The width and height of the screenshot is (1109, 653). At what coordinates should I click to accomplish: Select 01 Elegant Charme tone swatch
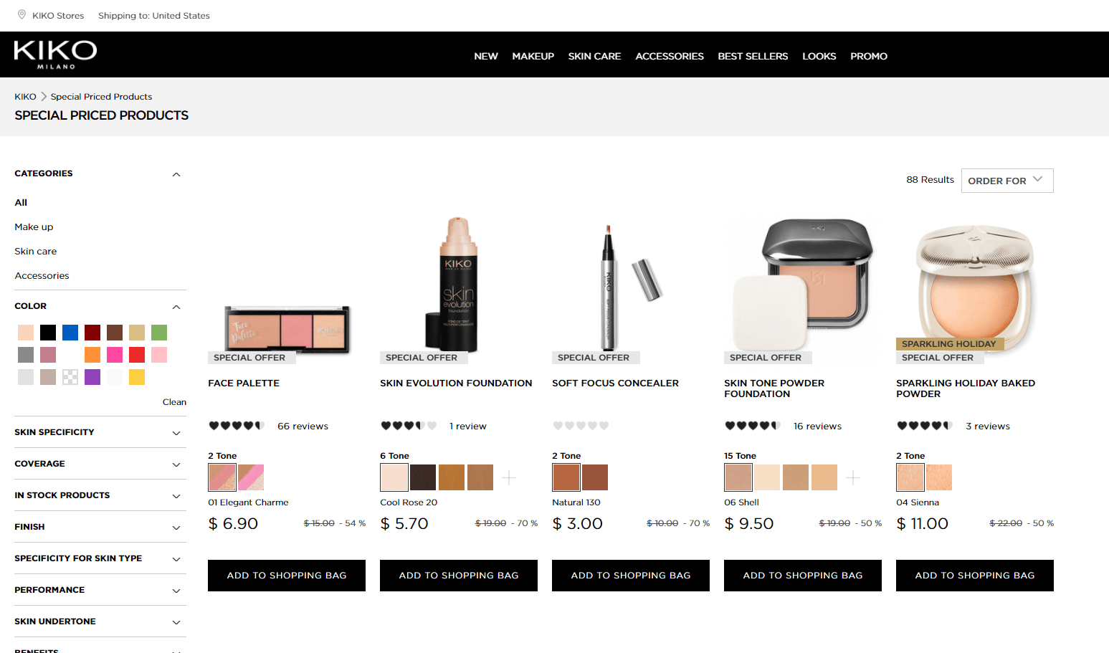pyautogui.click(x=222, y=477)
